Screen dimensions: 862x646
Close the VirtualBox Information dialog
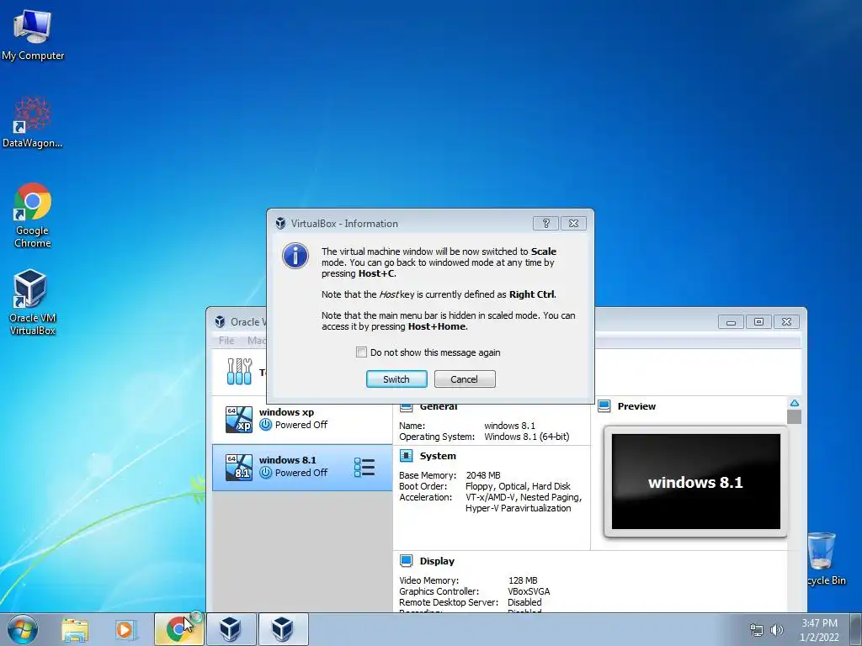point(573,223)
